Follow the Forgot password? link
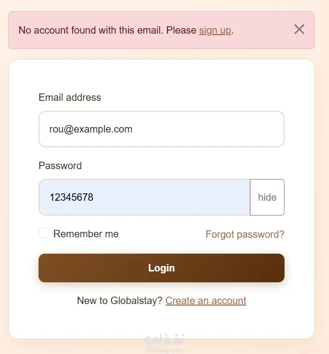 pyautogui.click(x=245, y=234)
